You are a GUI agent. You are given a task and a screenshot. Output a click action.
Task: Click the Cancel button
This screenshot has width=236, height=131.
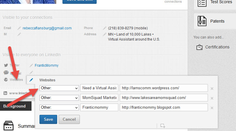(x=69, y=119)
